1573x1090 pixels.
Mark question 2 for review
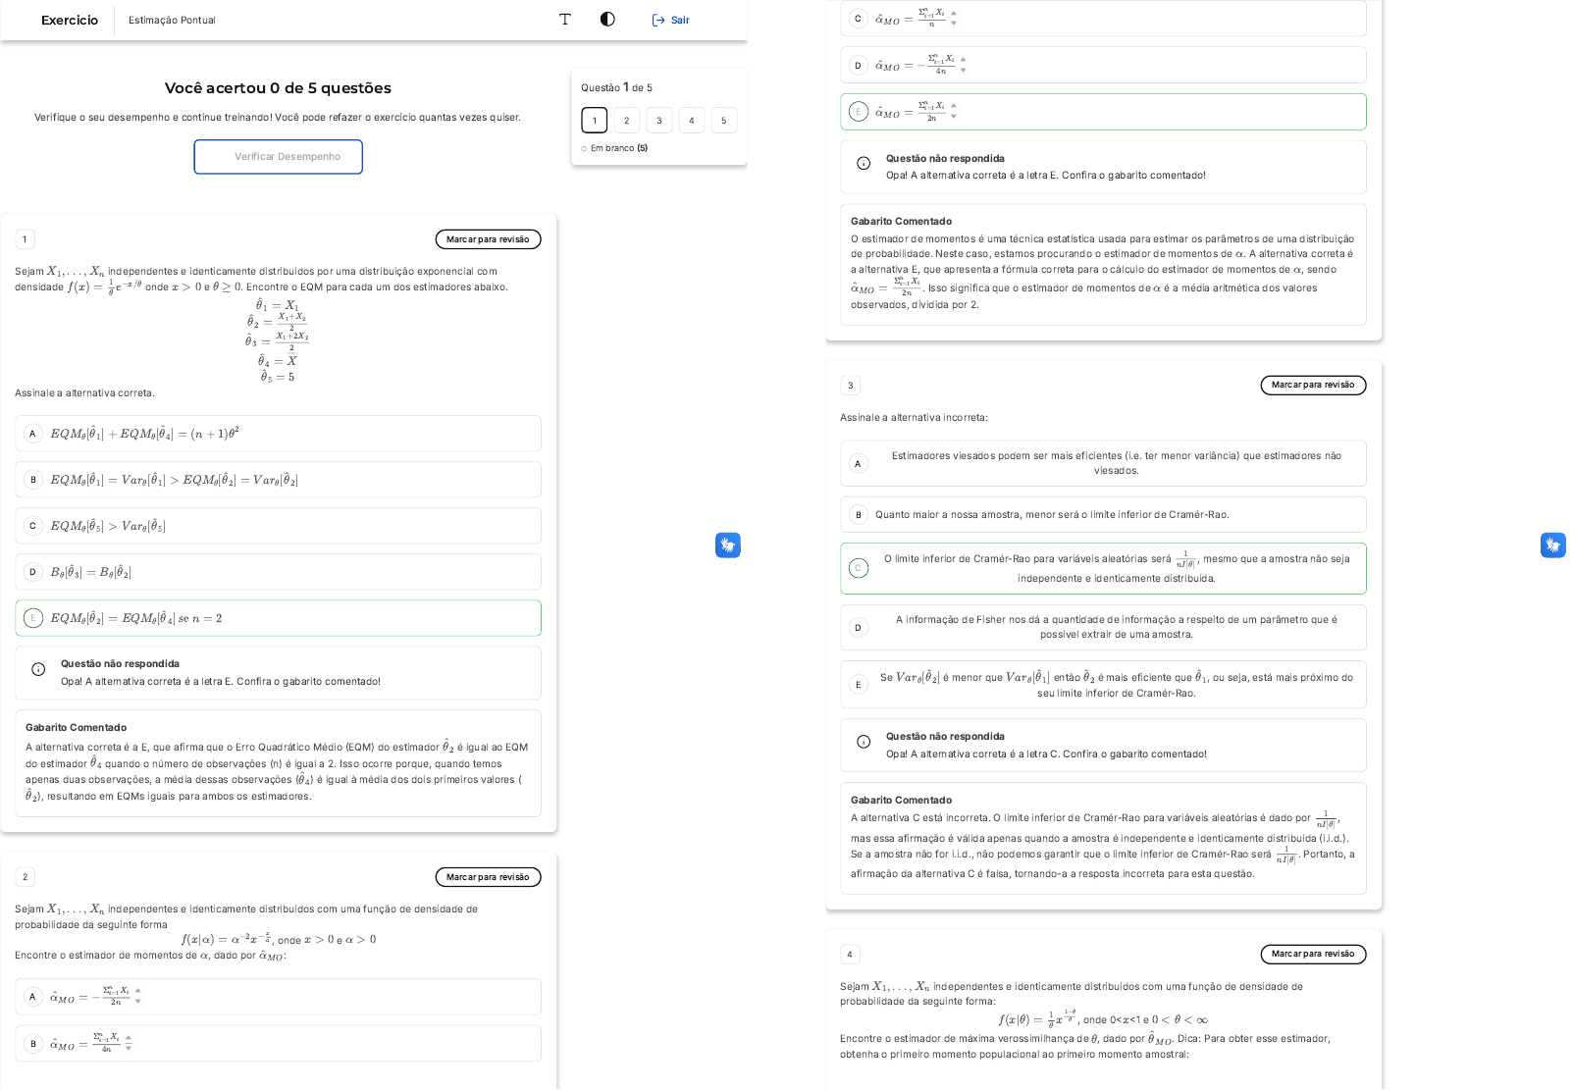coord(488,877)
